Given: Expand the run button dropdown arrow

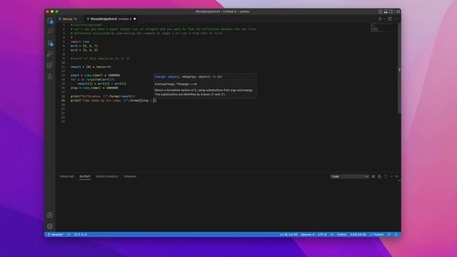Looking at the screenshot, I should pyautogui.click(x=384, y=19).
